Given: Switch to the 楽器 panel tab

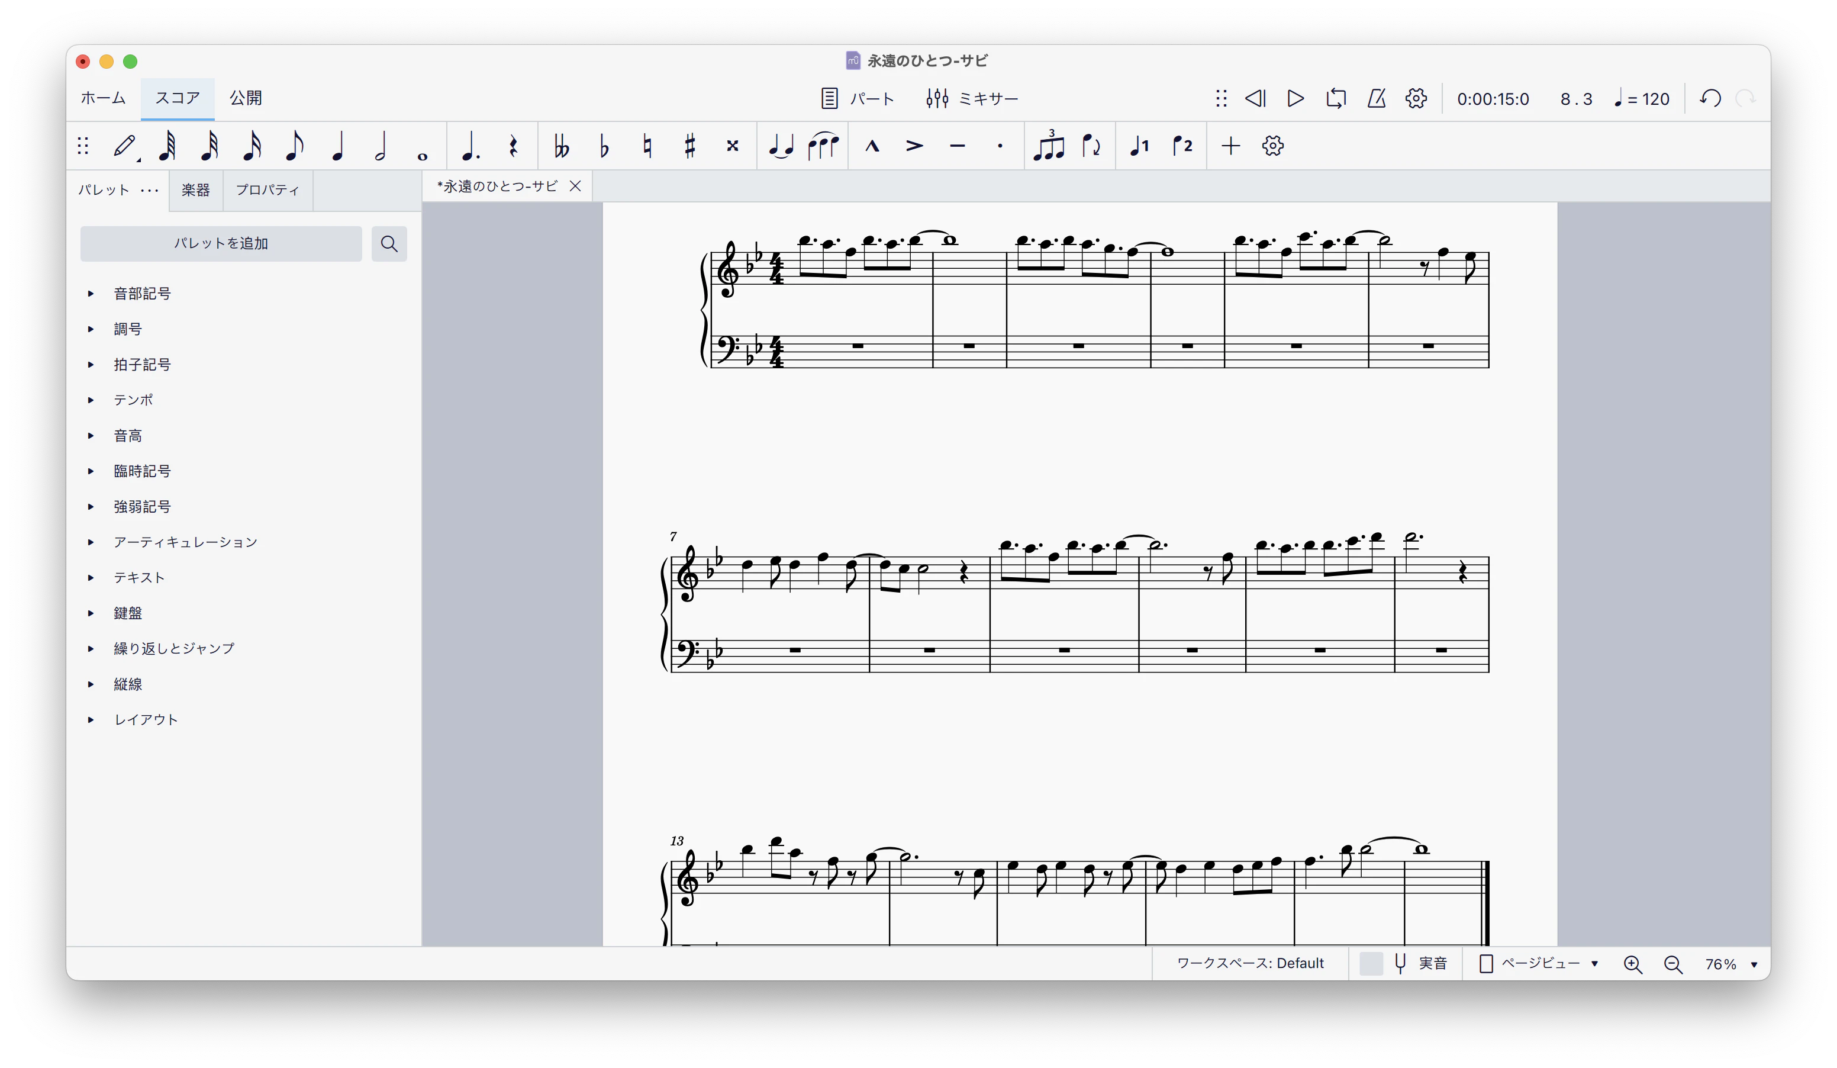Looking at the screenshot, I should point(195,190).
